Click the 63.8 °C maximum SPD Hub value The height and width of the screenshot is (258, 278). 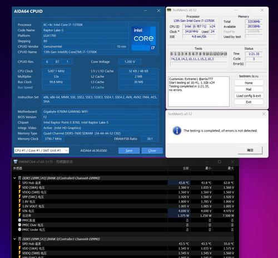coord(229,183)
